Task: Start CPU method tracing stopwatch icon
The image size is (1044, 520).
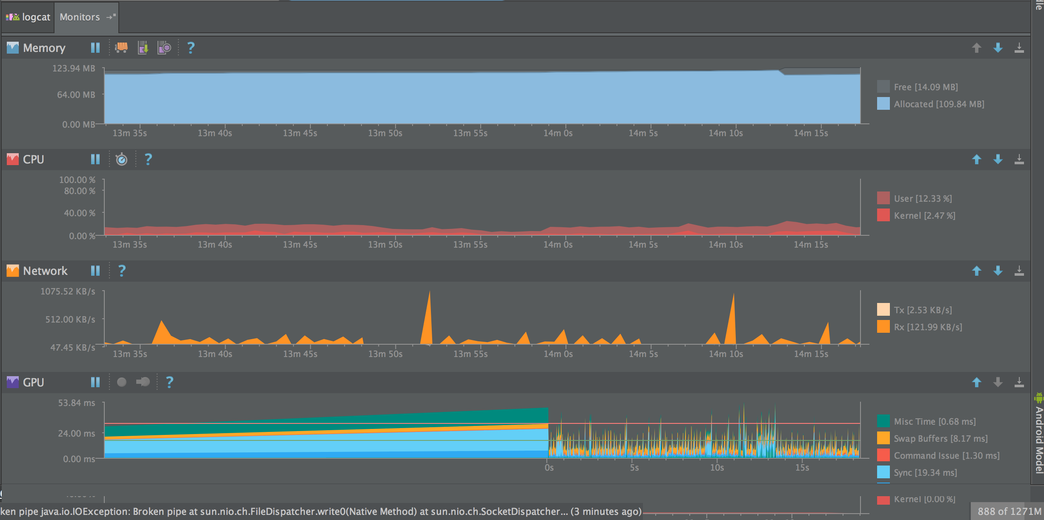Action: tap(121, 159)
